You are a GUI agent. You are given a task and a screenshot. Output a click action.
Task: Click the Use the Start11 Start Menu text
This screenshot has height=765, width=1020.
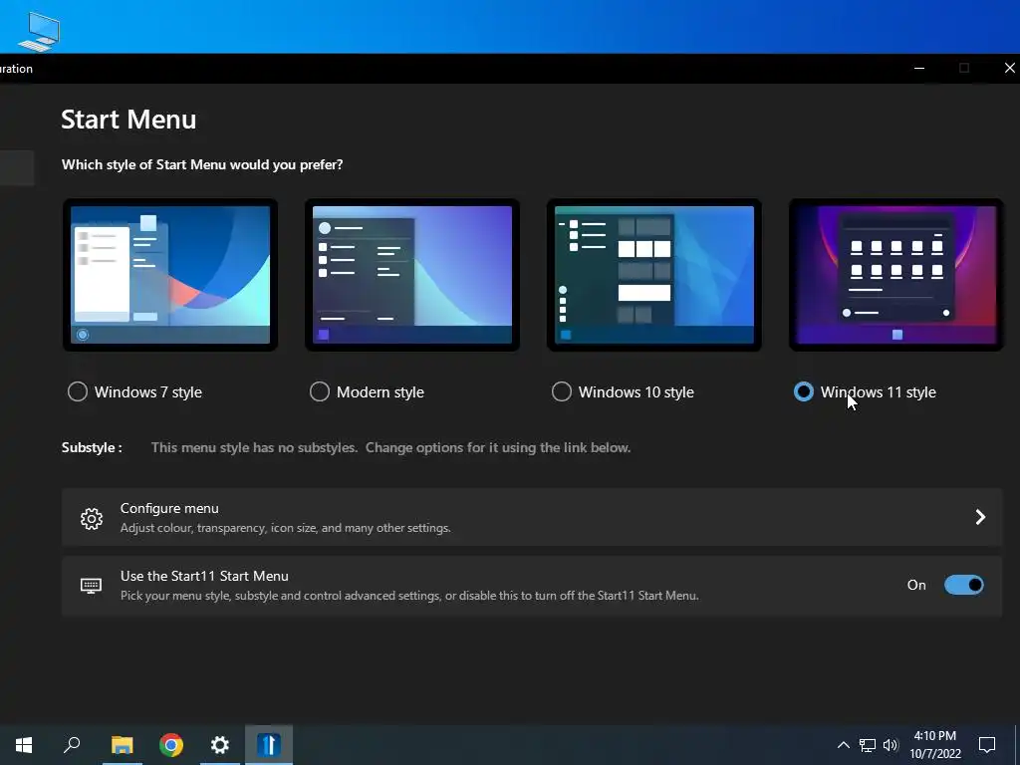(x=204, y=576)
